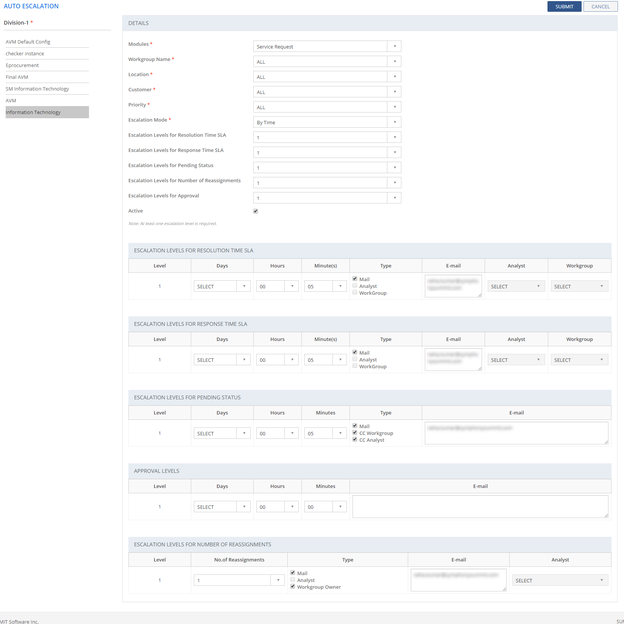Open No.of Reassignments dropdown
The height and width of the screenshot is (624, 624).
pyautogui.click(x=239, y=580)
